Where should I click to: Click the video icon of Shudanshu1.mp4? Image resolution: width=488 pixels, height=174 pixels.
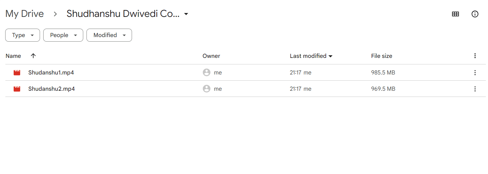click(17, 73)
